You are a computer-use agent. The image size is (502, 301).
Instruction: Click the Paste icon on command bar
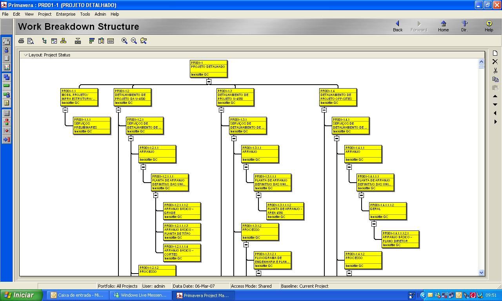[495, 88]
